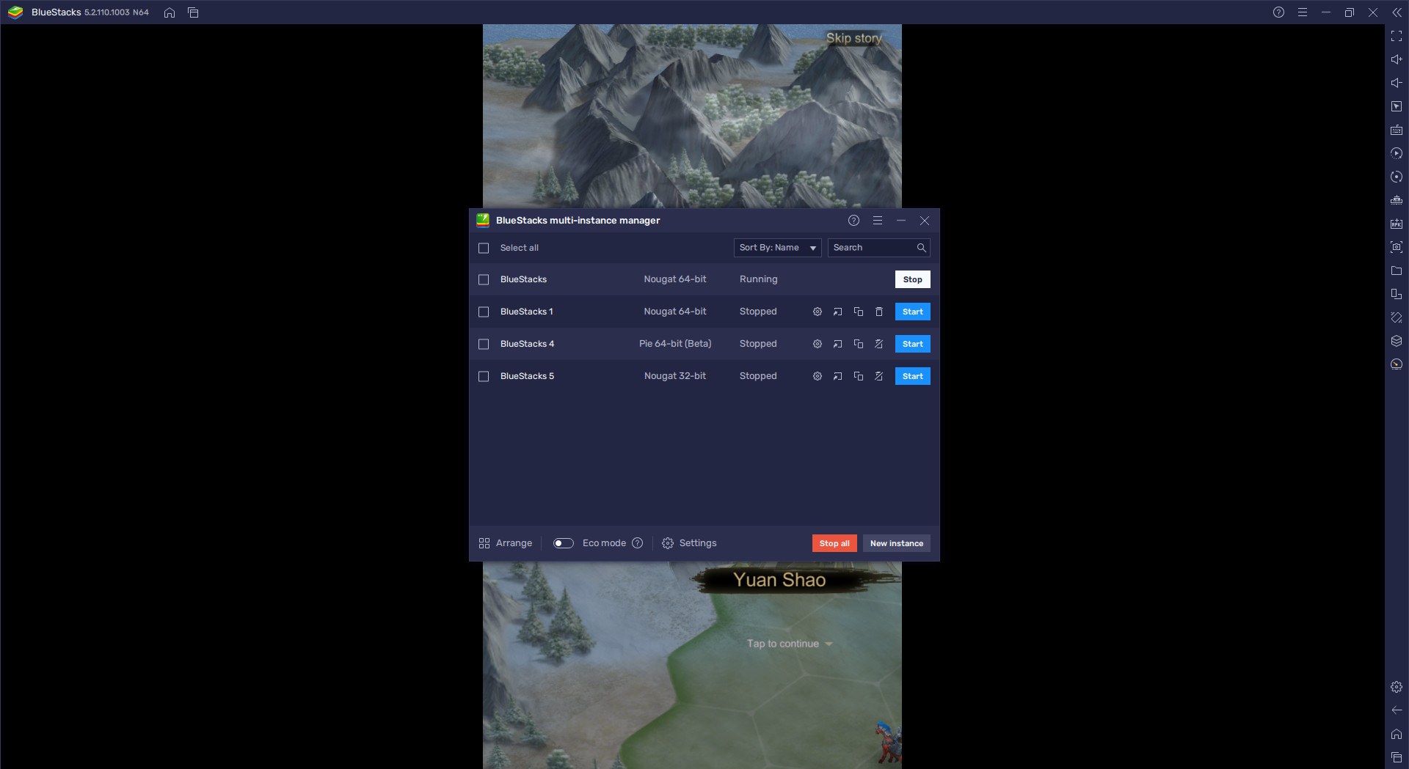
Task: Click Skip story in the game
Action: click(x=853, y=38)
